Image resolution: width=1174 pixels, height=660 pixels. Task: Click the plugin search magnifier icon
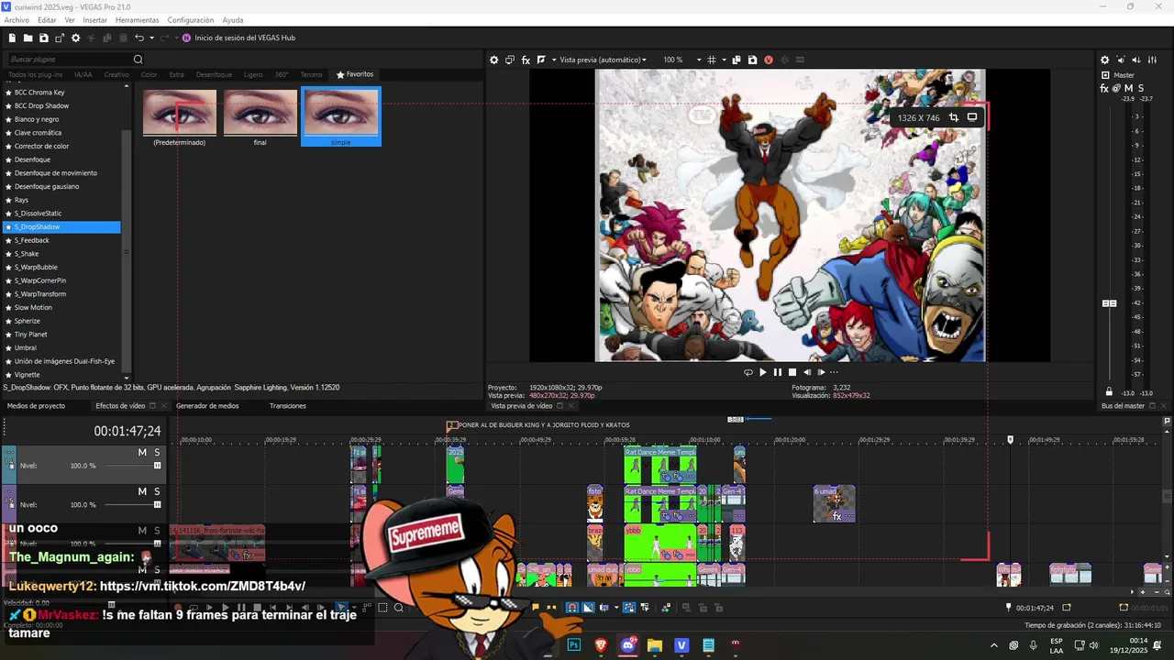point(138,60)
